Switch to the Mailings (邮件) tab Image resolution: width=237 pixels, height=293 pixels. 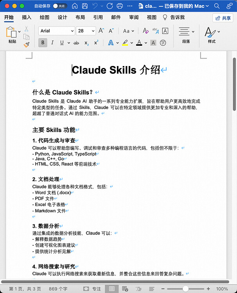tap(116, 17)
